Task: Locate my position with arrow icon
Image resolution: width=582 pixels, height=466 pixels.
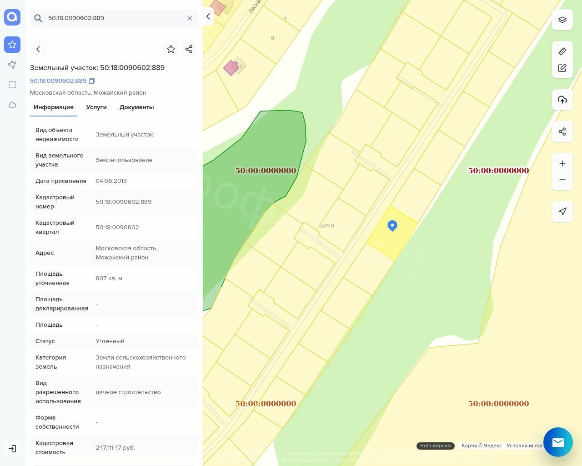Action: [562, 211]
